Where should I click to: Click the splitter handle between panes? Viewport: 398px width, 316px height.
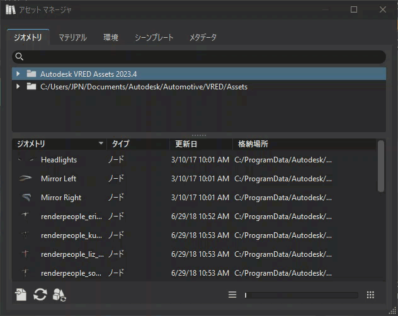[x=199, y=135]
